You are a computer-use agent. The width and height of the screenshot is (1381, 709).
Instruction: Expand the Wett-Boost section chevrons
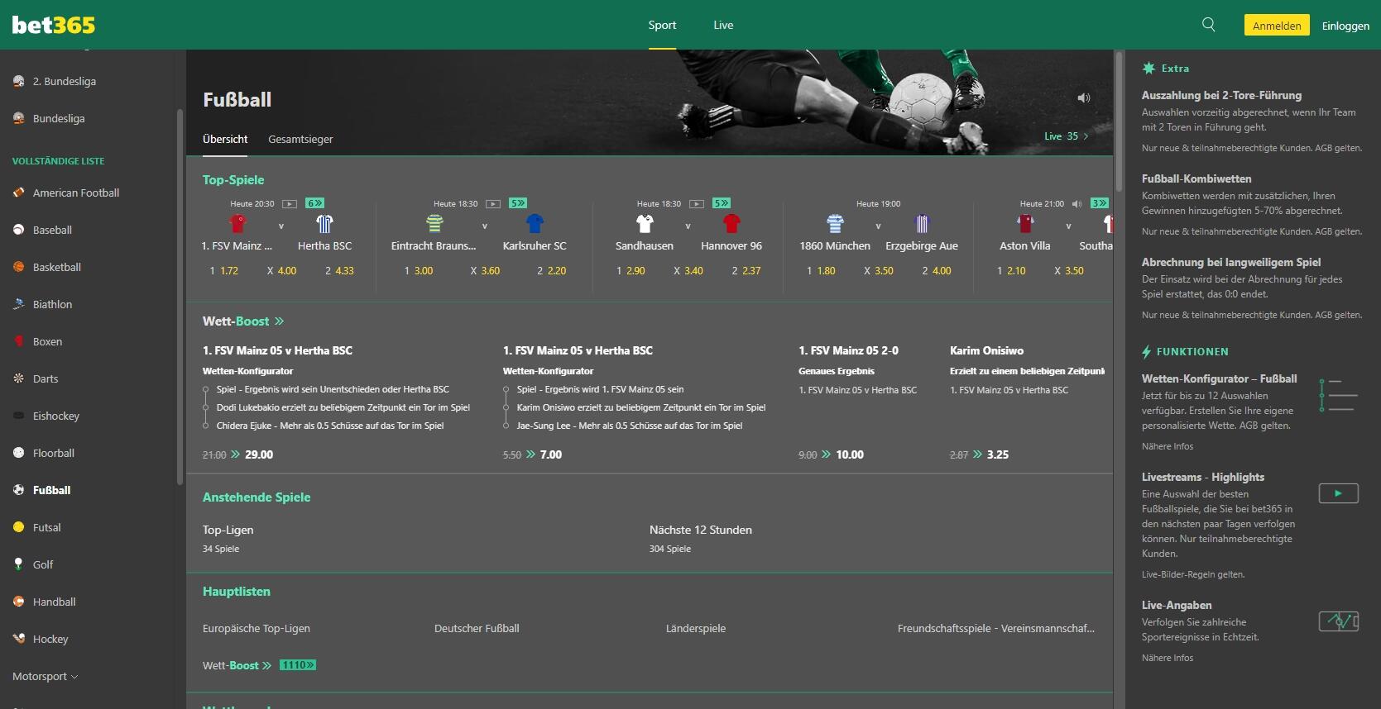pyautogui.click(x=279, y=321)
